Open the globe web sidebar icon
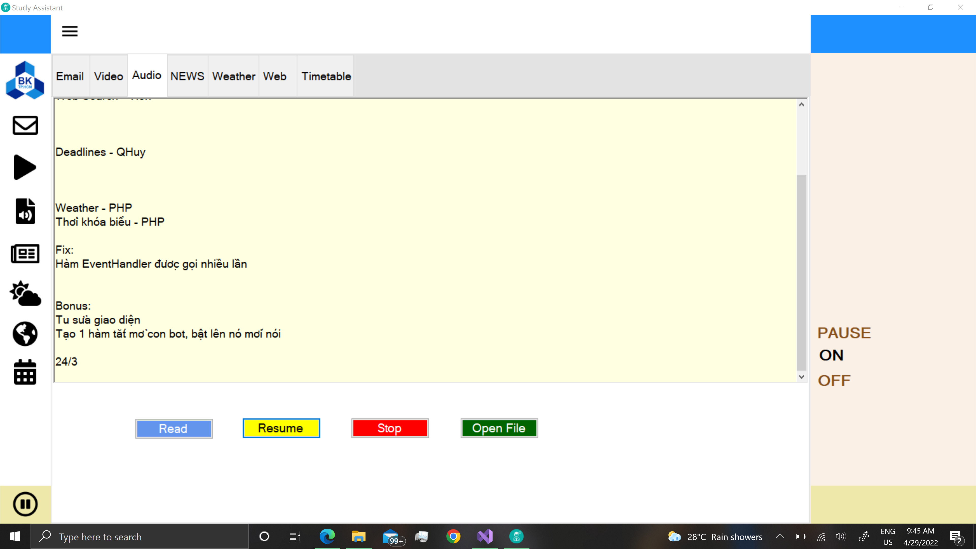This screenshot has height=549, width=976. coord(25,334)
